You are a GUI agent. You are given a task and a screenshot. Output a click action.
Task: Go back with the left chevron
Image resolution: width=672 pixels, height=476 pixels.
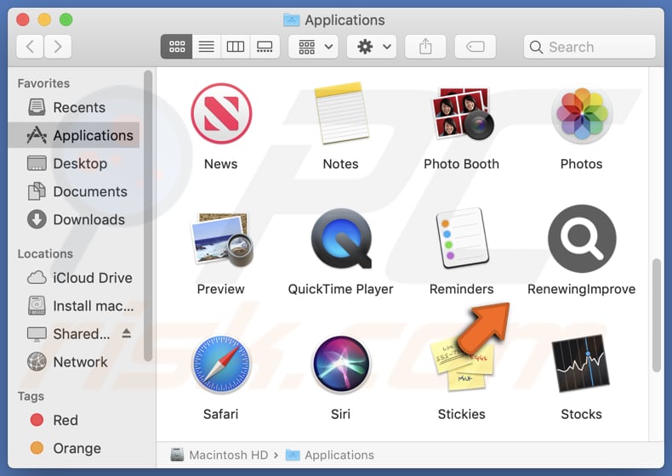point(30,46)
